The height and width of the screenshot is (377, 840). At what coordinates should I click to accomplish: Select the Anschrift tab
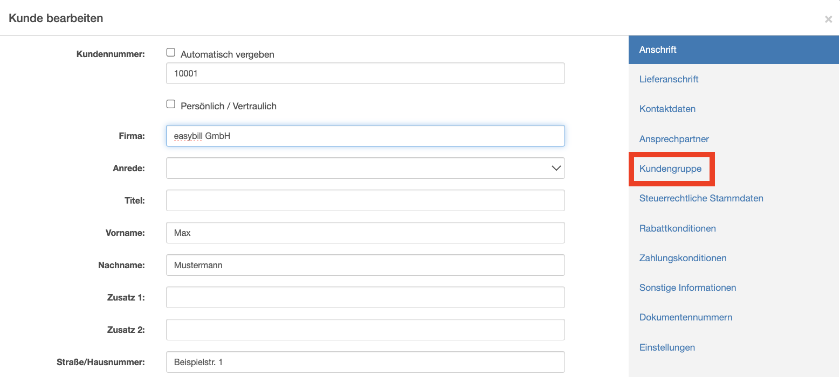click(658, 50)
